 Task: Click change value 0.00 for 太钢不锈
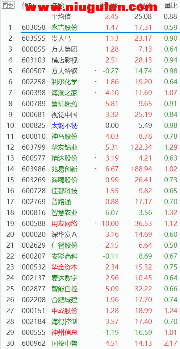(112, 126)
